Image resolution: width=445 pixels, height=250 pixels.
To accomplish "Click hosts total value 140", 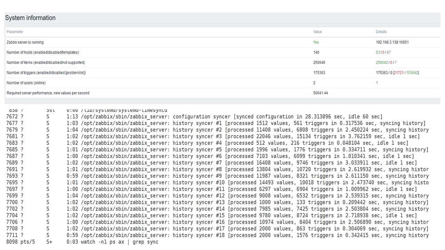I will pyautogui.click(x=316, y=52).
